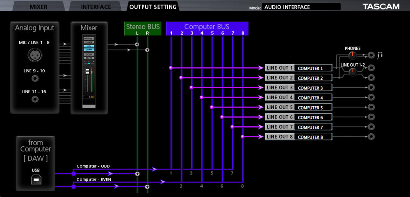Click the LINE OUT 3 output jack icon

(371, 87)
